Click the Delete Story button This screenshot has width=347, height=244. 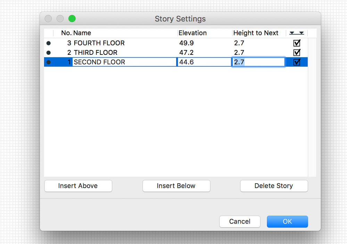(x=274, y=186)
